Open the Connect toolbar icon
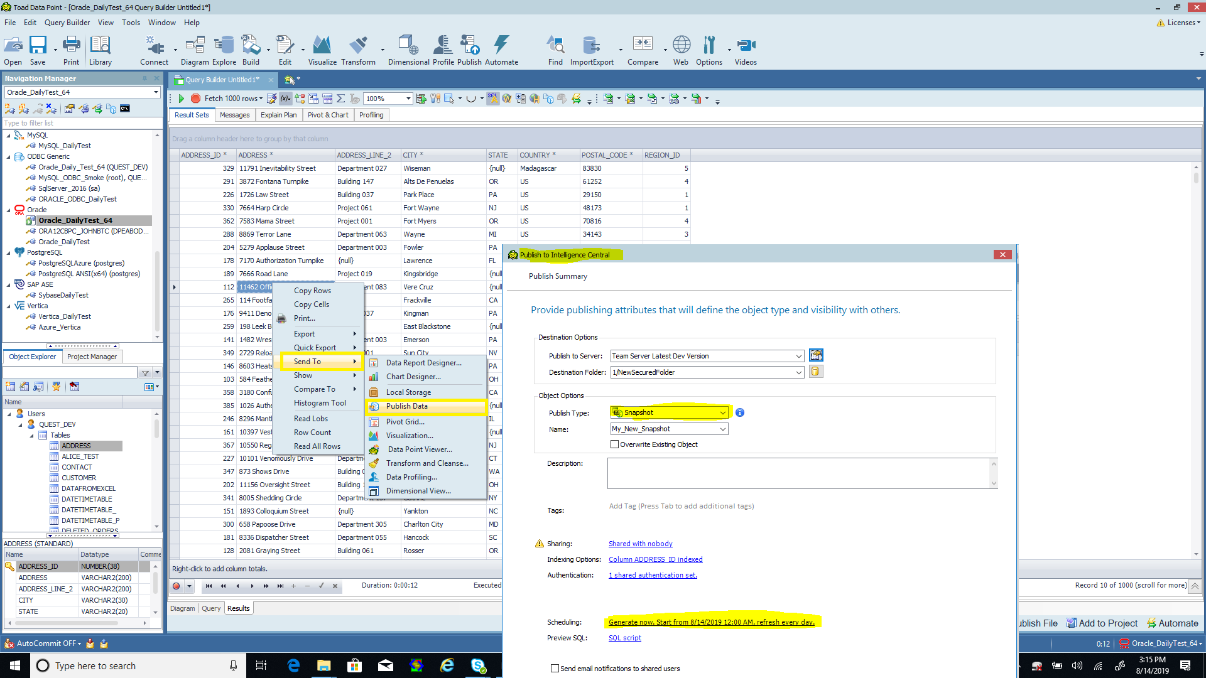The image size is (1206, 678). click(154, 50)
